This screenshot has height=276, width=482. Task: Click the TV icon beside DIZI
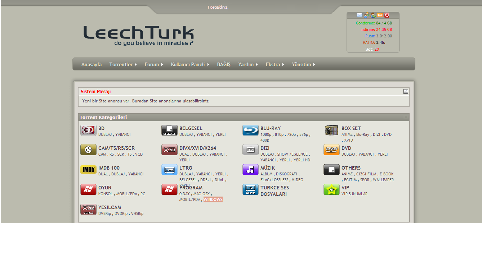click(x=250, y=150)
